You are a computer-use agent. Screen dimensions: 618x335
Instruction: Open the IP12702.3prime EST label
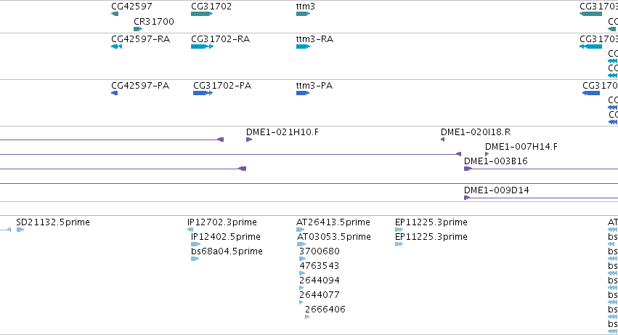(x=222, y=222)
